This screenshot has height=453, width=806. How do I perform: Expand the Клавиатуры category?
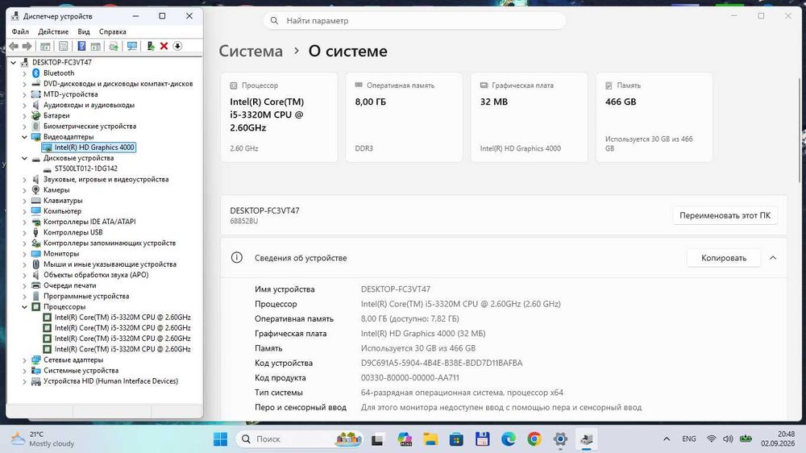24,201
